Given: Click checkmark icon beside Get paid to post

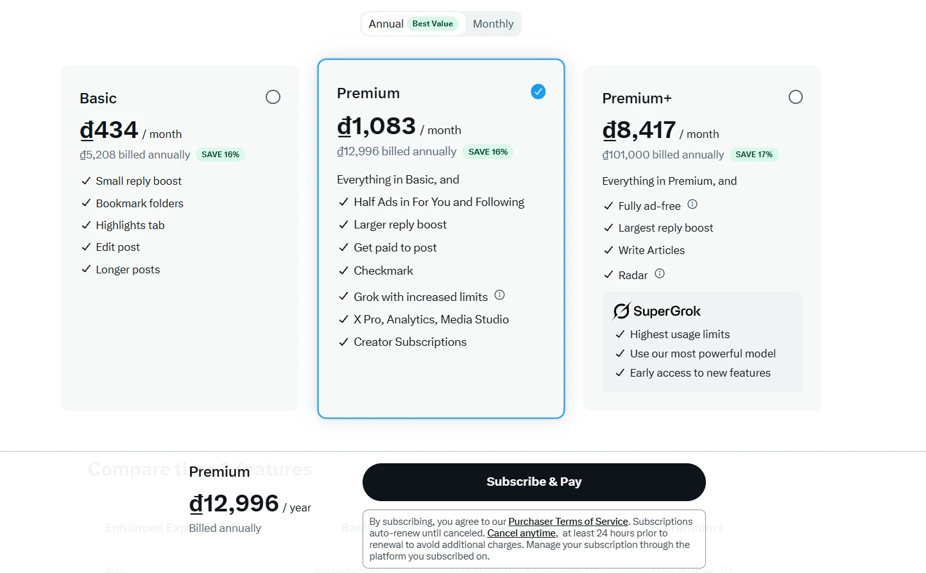Looking at the screenshot, I should point(343,248).
